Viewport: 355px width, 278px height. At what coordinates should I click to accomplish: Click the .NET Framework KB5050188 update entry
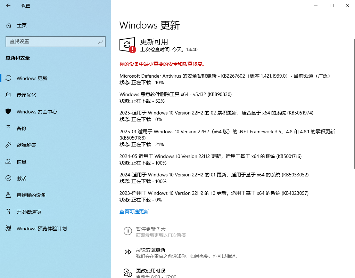[x=227, y=135]
